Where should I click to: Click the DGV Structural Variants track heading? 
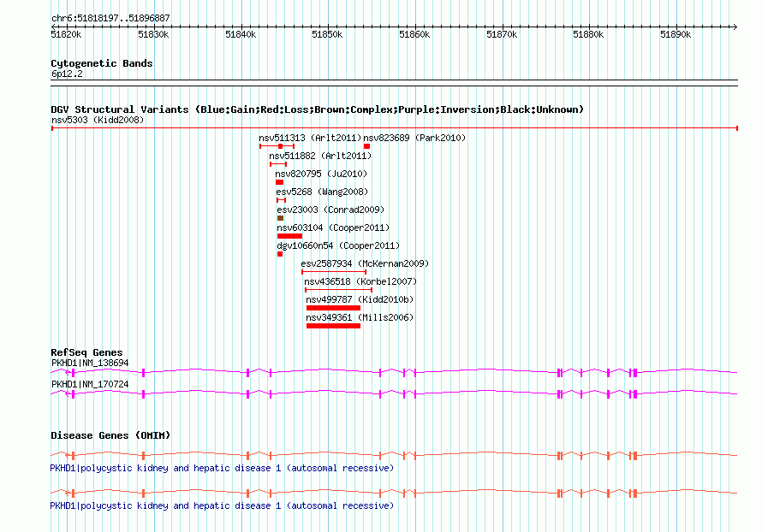[318, 109]
